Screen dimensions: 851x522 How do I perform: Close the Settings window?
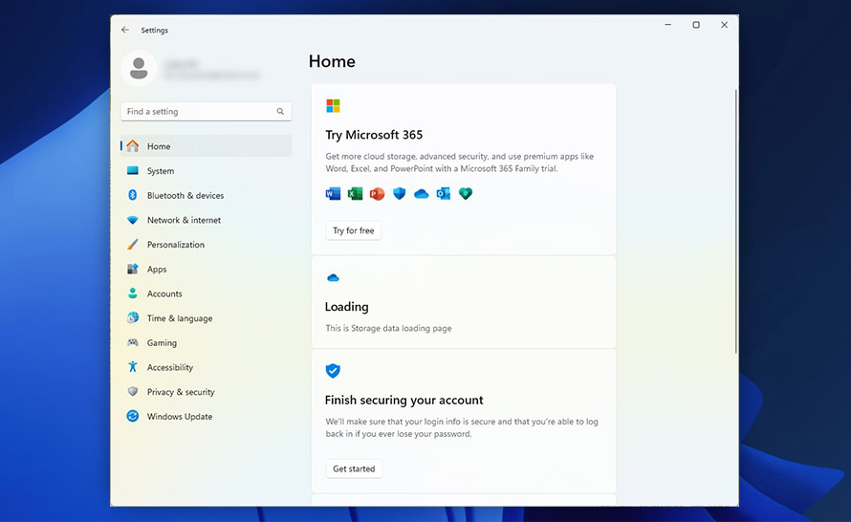pyautogui.click(x=724, y=25)
